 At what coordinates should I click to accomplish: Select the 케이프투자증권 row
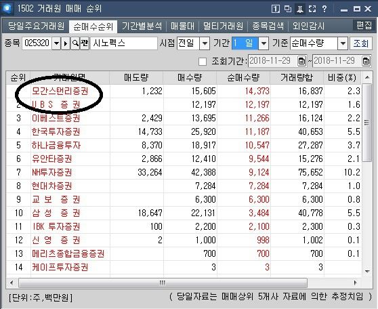[184, 267]
